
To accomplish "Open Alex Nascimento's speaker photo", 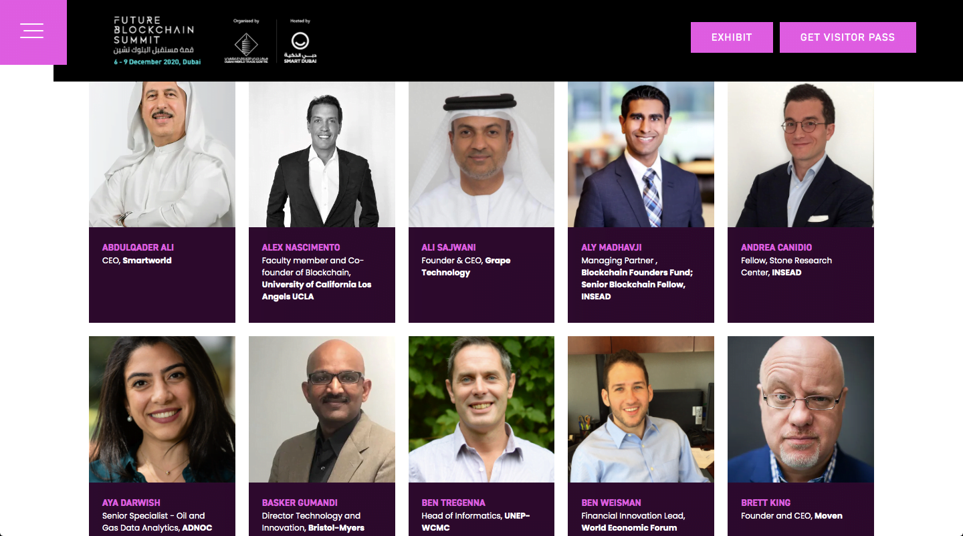I will click(322, 155).
